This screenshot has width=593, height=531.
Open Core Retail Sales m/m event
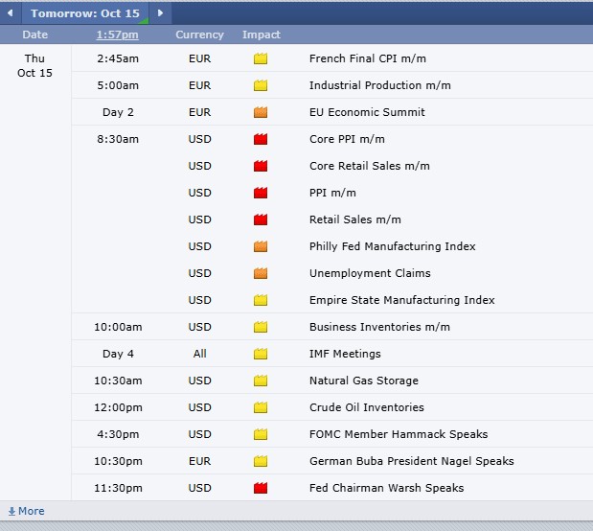370,166
